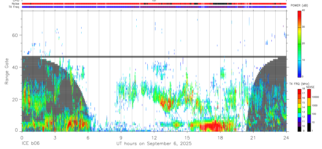322x149 pixels.
Task: Click the 13 label on the TX FRQ legend
Action: [303, 112]
